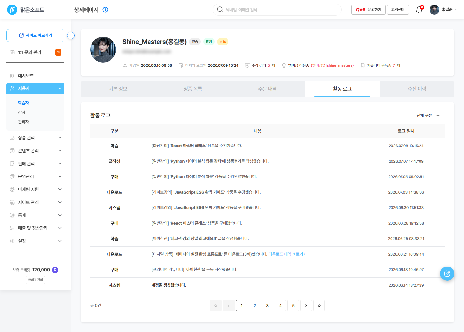Collapse the 사용자 menu chevron
The width and height of the screenshot is (464, 332).
[60, 88]
